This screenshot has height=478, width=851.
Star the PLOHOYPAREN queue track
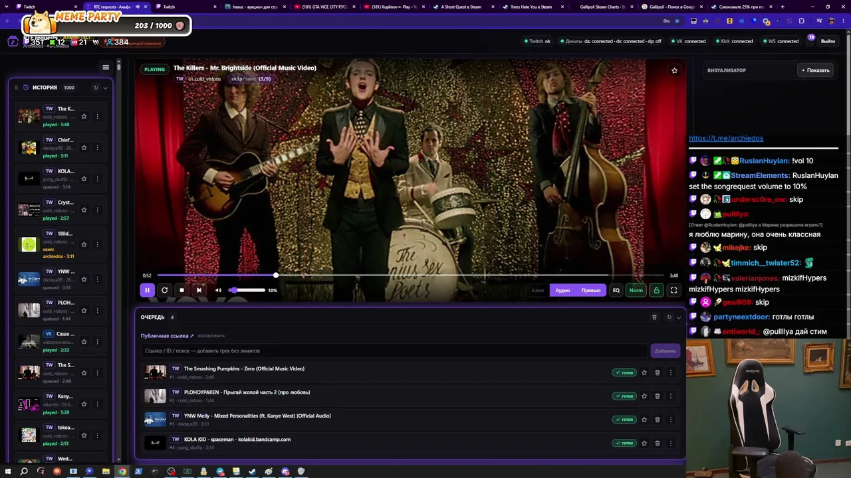point(644,396)
